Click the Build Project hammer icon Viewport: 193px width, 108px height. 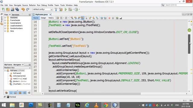tap(56, 9)
